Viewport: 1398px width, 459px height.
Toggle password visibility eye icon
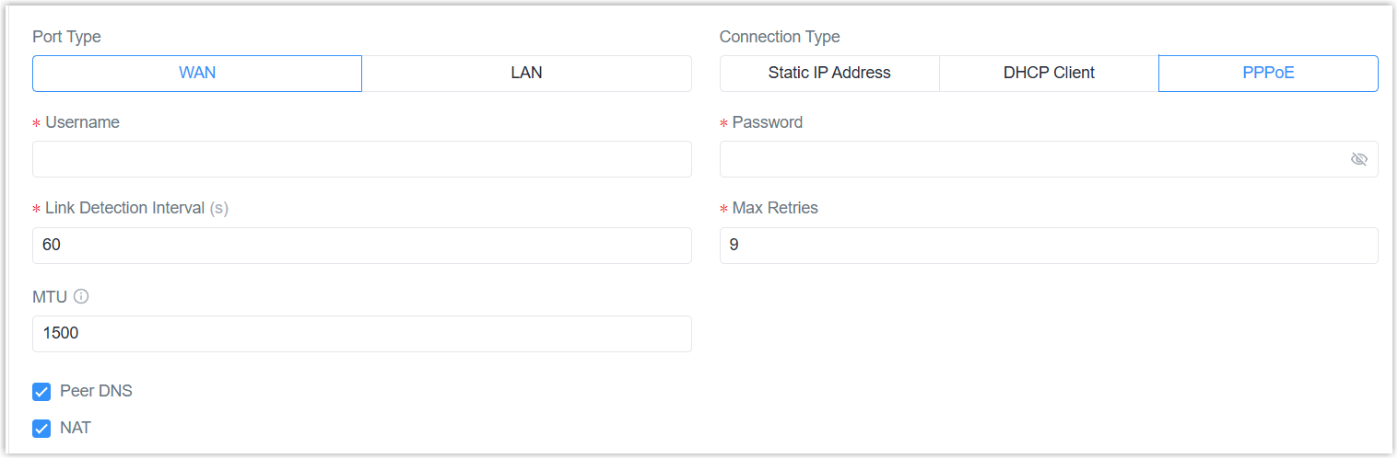(1358, 159)
